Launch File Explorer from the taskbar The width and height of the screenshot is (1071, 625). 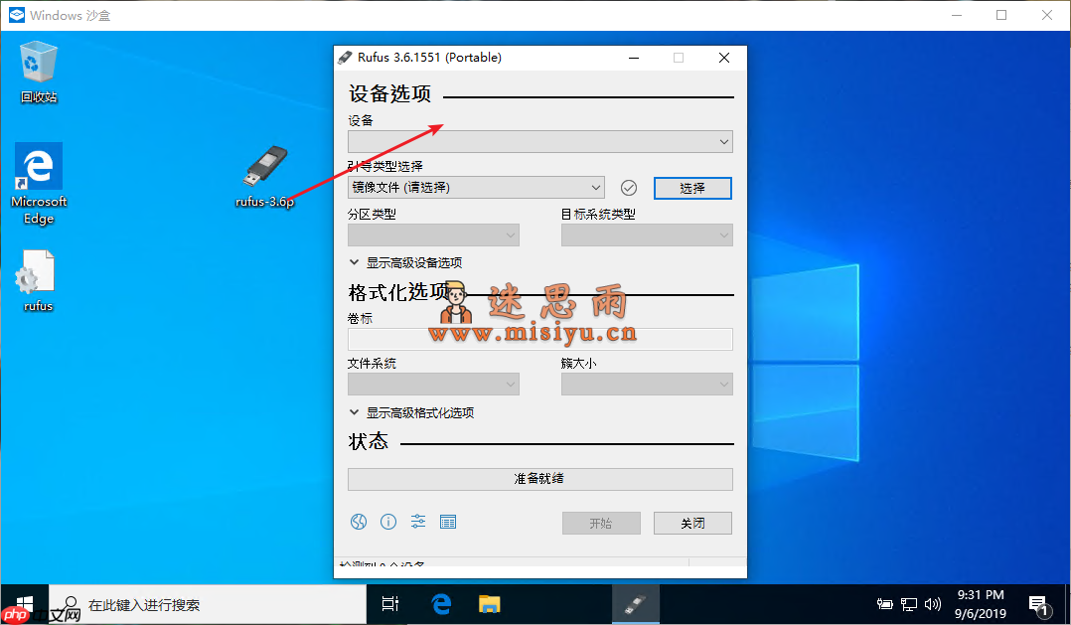489,603
